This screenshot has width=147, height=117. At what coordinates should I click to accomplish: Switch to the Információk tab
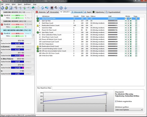point(77,12)
